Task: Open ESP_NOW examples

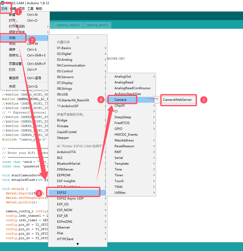Action: [x=78, y=210]
